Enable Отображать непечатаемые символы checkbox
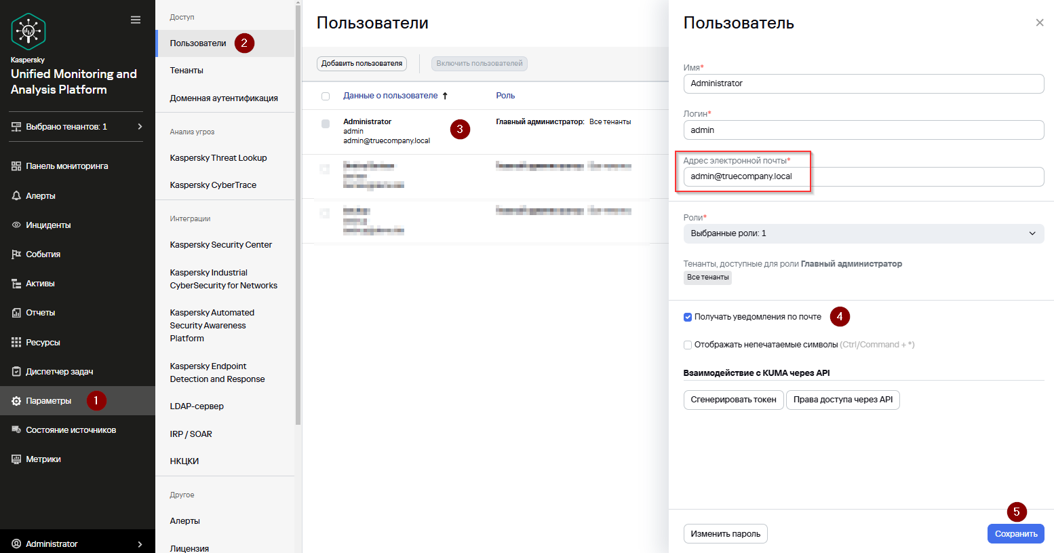The image size is (1054, 553). click(688, 345)
